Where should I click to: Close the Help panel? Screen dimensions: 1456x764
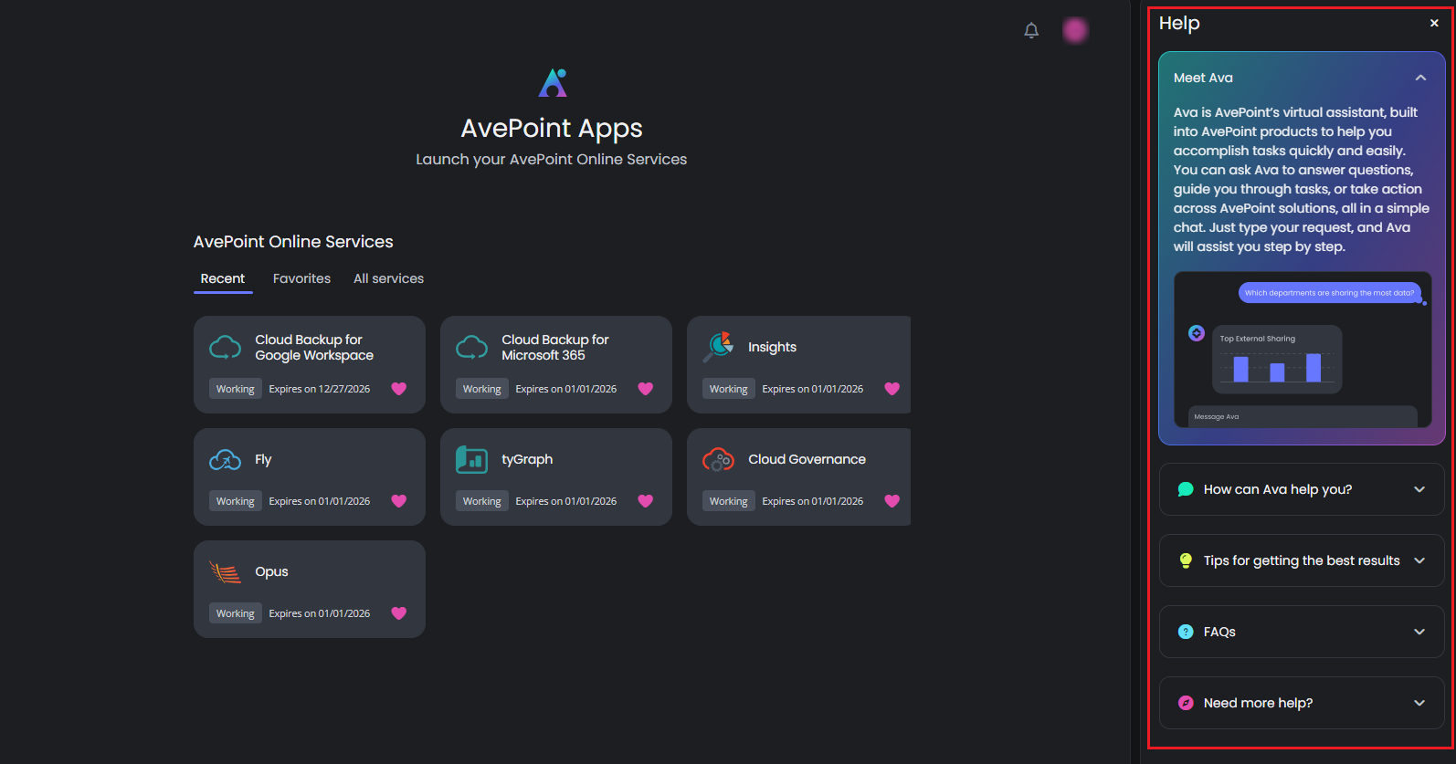tap(1433, 24)
